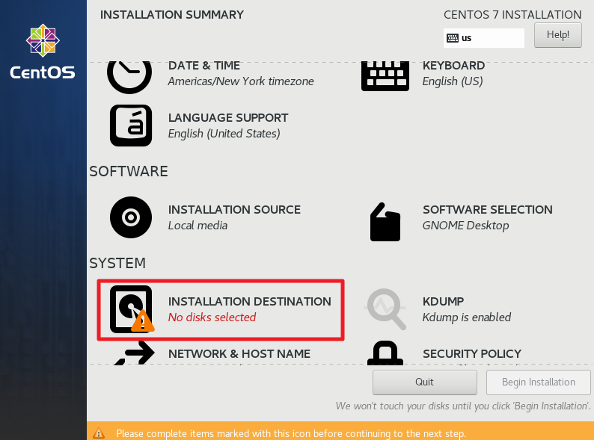Image resolution: width=594 pixels, height=440 pixels.
Task: Click keyboard icon in us layout box
Action: pyautogui.click(x=453, y=38)
